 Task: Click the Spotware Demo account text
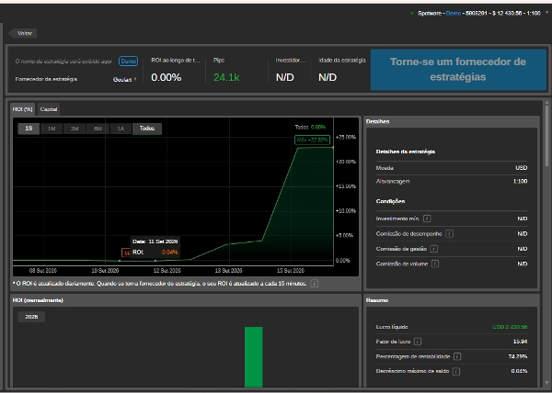[478, 14]
